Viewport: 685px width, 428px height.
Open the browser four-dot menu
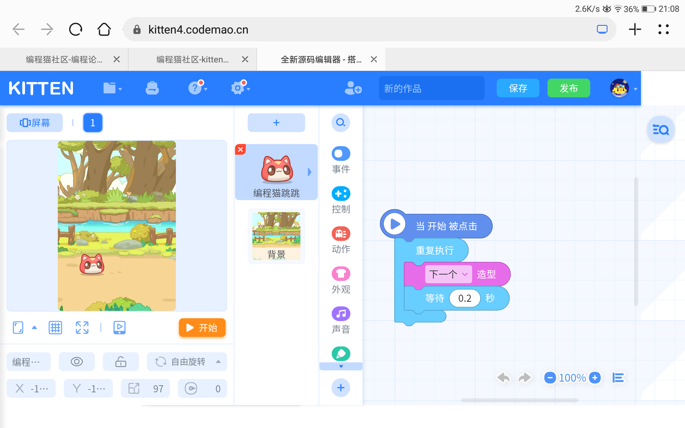click(664, 29)
